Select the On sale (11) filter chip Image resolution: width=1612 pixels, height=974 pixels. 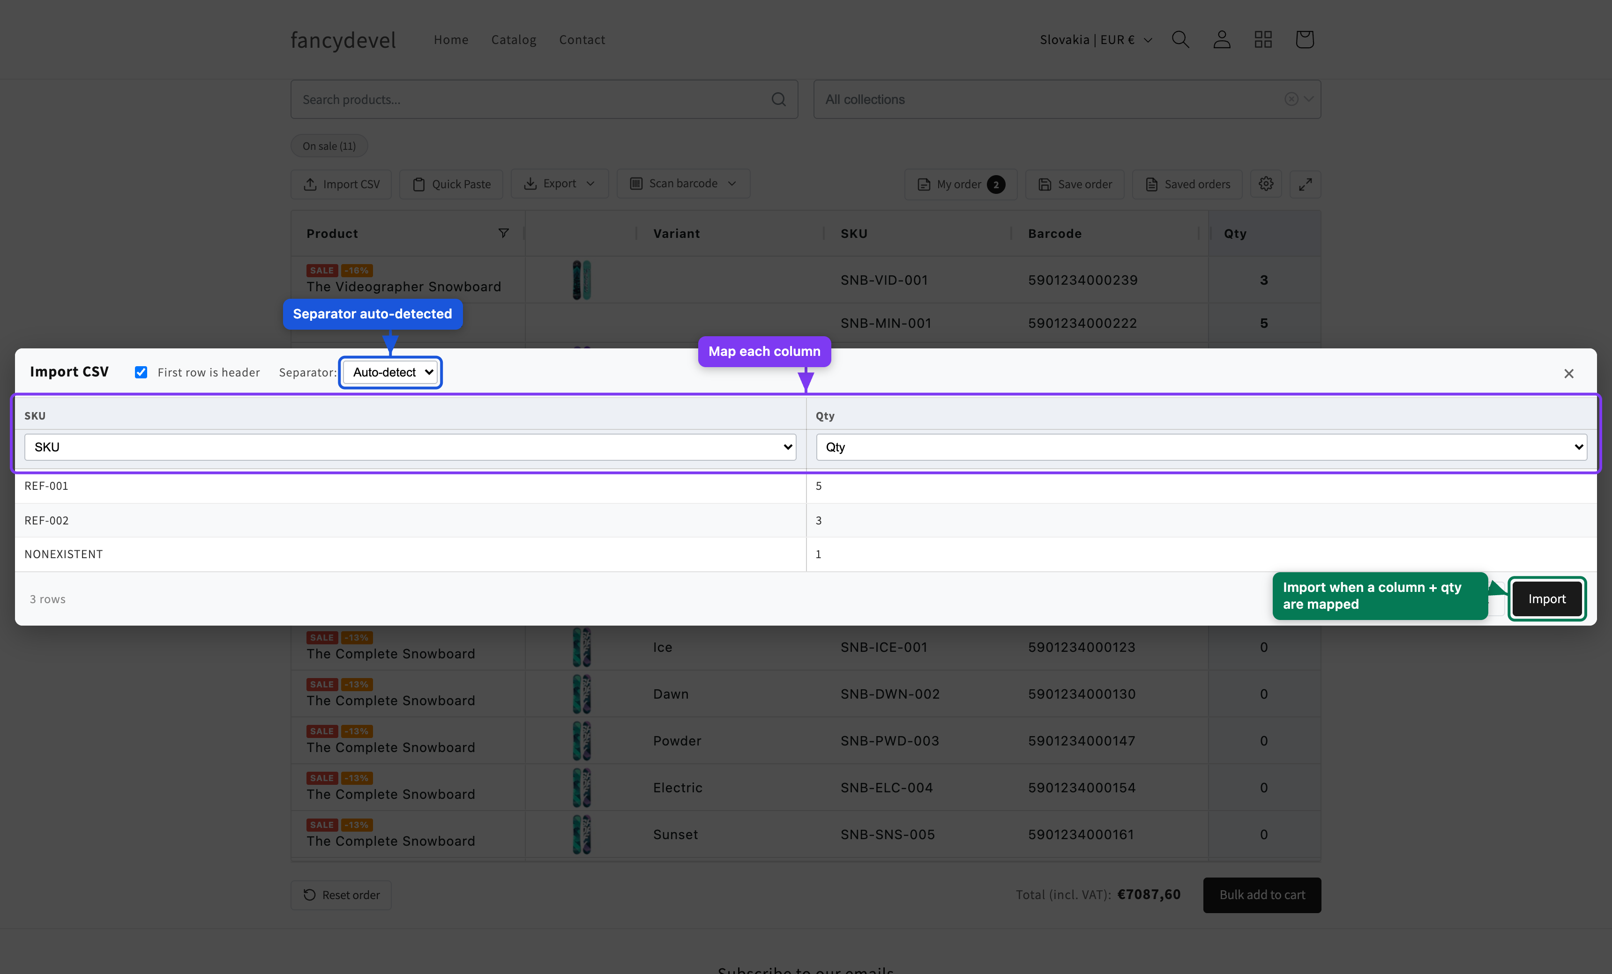click(x=329, y=146)
